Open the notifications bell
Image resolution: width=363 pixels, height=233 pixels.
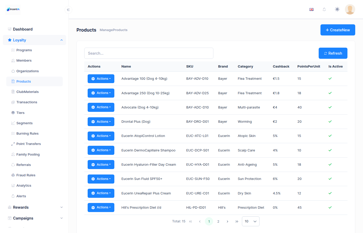[x=324, y=10]
